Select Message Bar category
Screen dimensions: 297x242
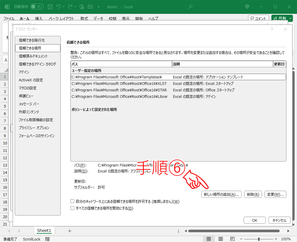(x=38, y=104)
